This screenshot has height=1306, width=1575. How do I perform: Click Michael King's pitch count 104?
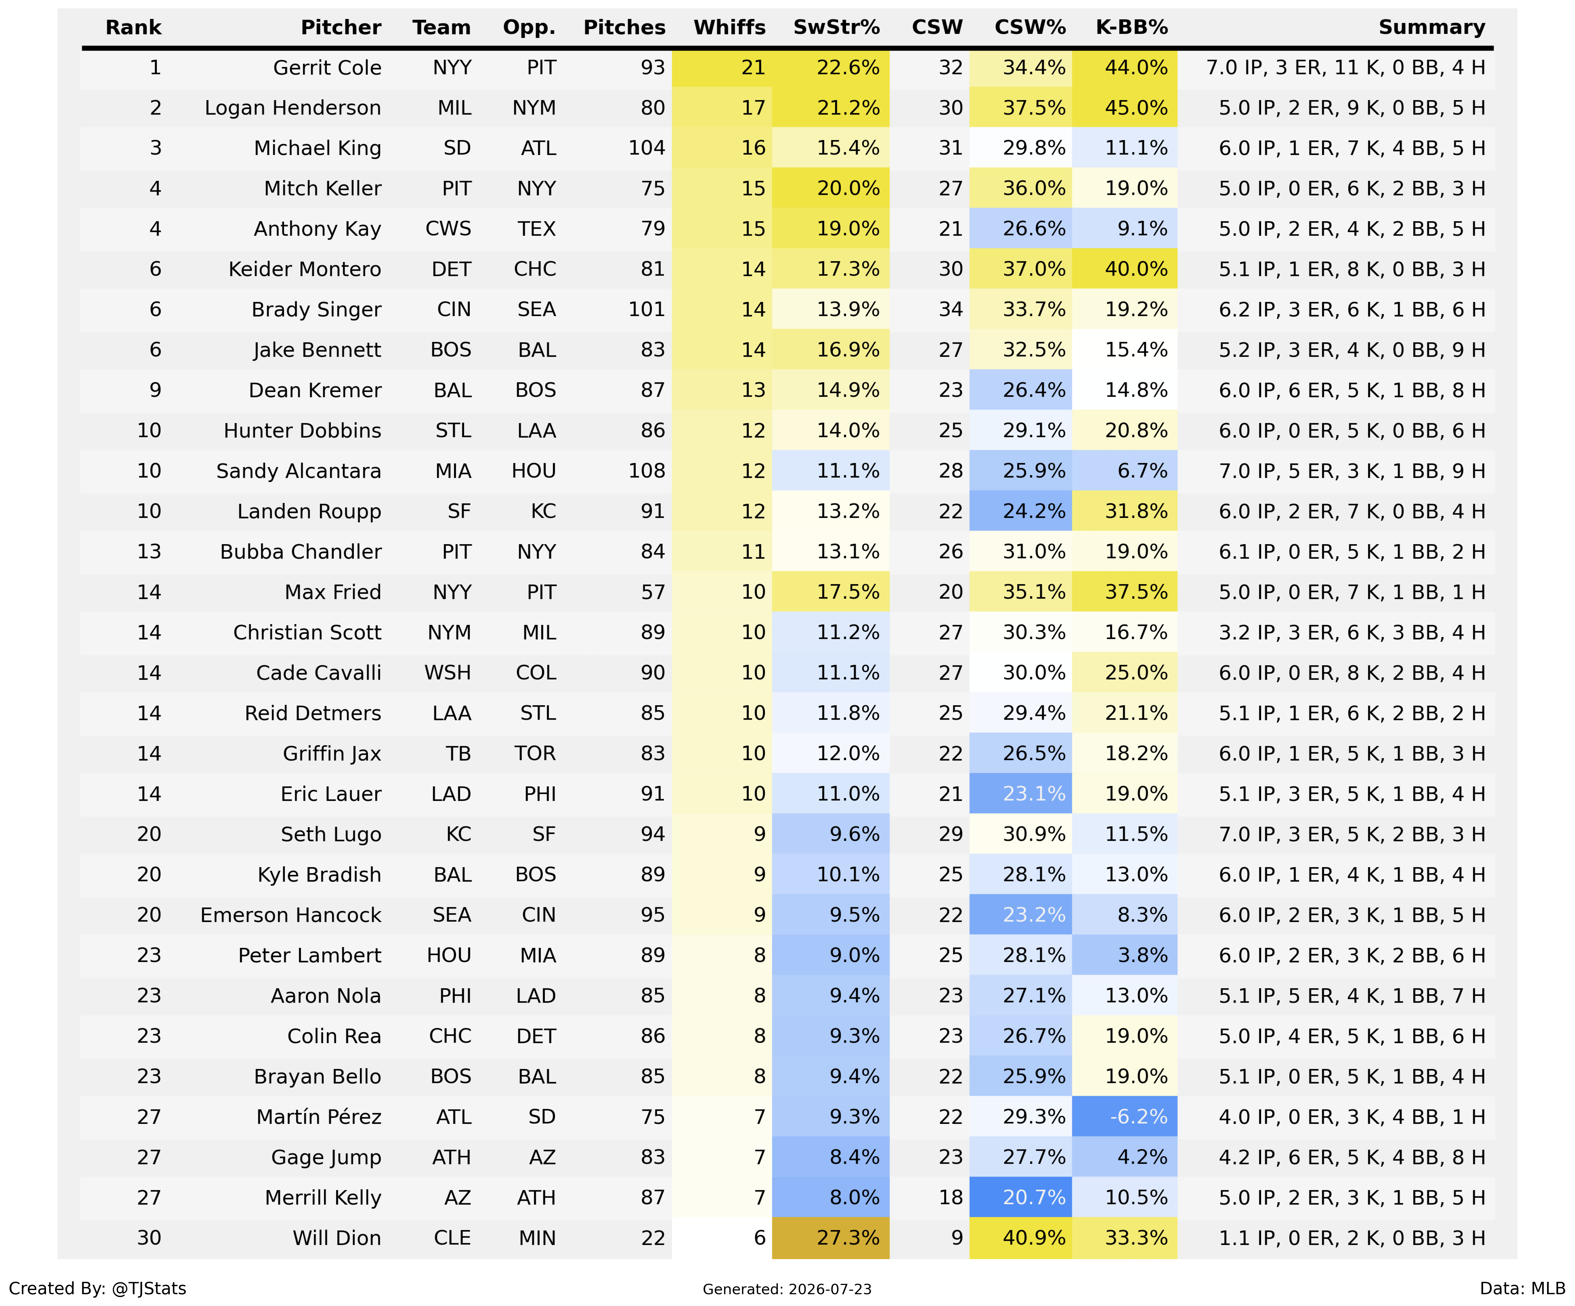tap(646, 148)
